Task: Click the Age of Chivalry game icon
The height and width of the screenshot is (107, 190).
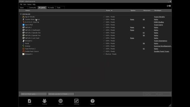Action: click(x=23, y=17)
